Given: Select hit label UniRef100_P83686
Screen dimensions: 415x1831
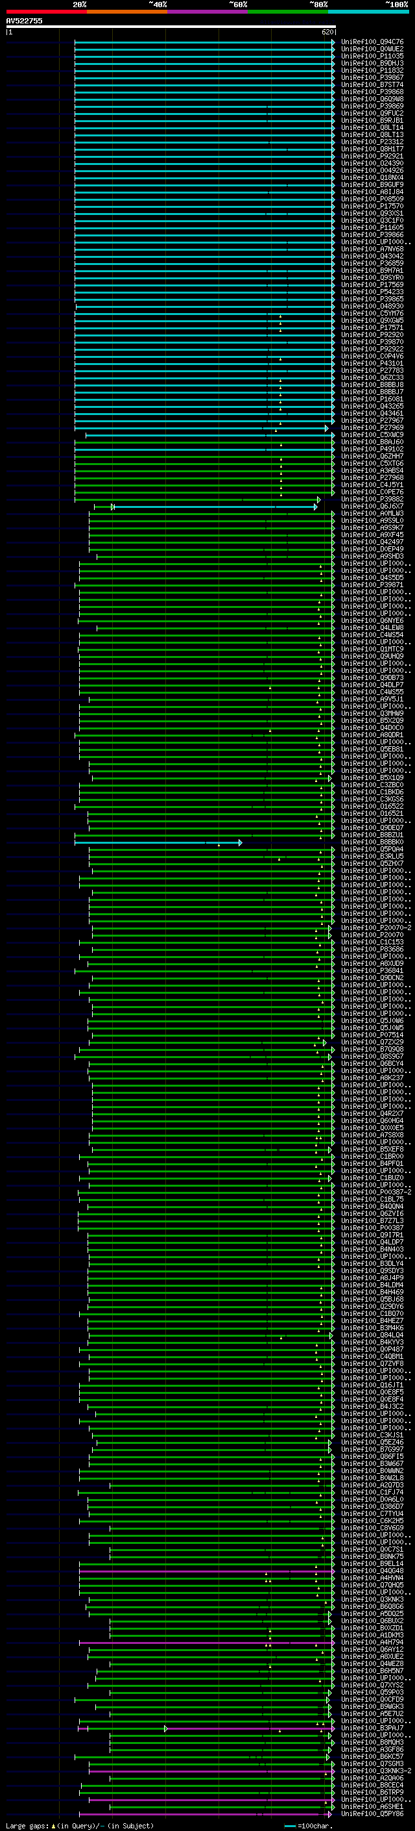Looking at the screenshot, I should point(372,949).
